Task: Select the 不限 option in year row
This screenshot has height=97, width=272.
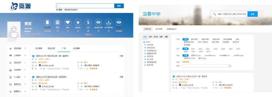Action: [185, 49]
